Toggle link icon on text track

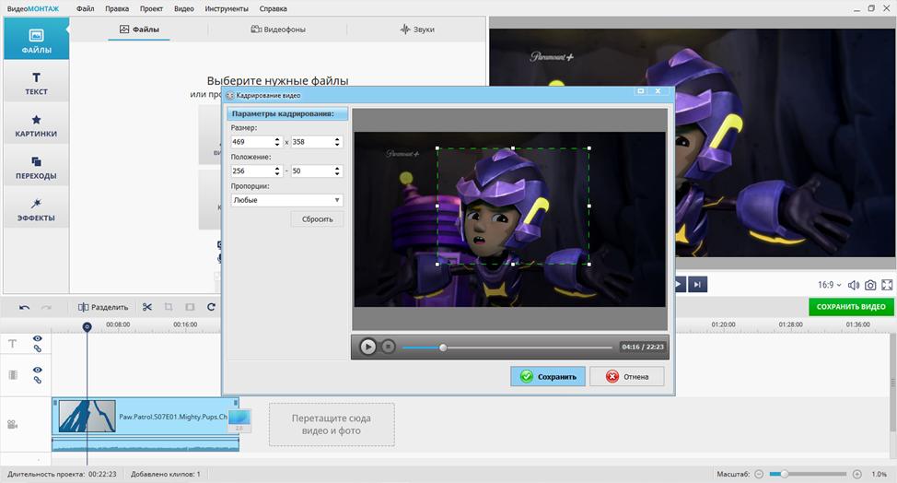(37, 348)
